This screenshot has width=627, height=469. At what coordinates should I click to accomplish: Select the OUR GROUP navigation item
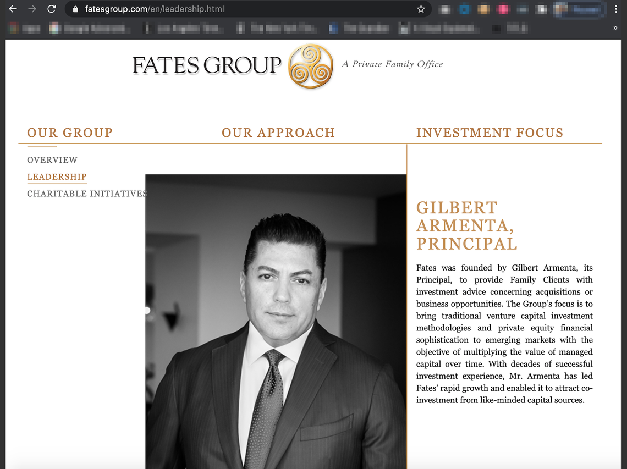click(70, 133)
